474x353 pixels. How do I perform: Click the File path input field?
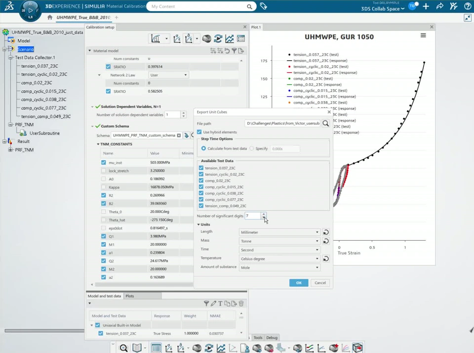282,123
